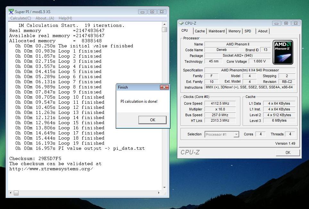
Task: Open the About...(A) menu in Super PI
Action: pyautogui.click(x=45, y=18)
